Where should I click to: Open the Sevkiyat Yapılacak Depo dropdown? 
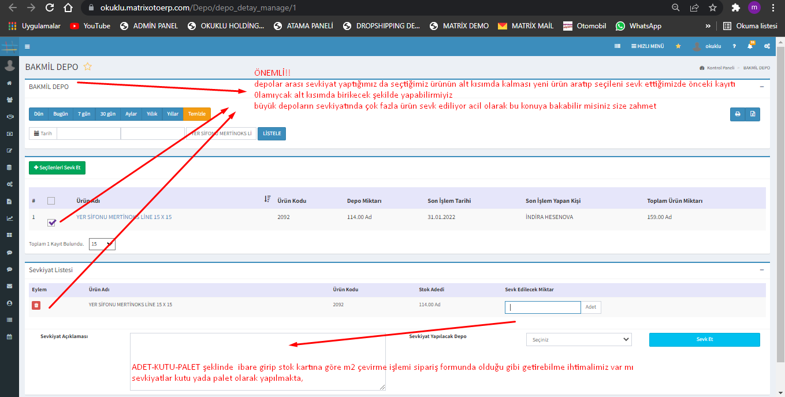[579, 340]
